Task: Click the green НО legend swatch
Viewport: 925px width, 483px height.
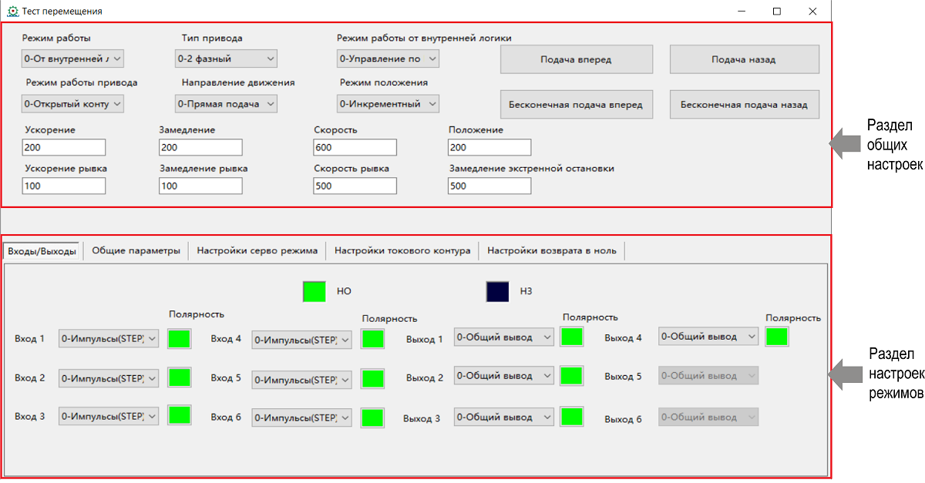Action: click(x=314, y=291)
